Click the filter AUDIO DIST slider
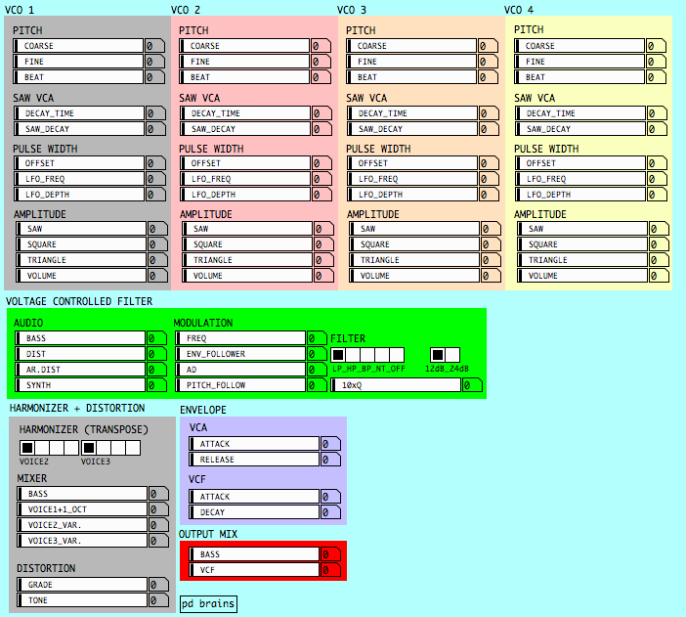This screenshot has height=617, width=686. click(80, 354)
